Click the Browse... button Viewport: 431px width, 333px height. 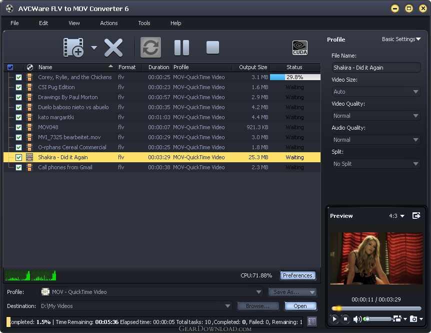pos(258,306)
